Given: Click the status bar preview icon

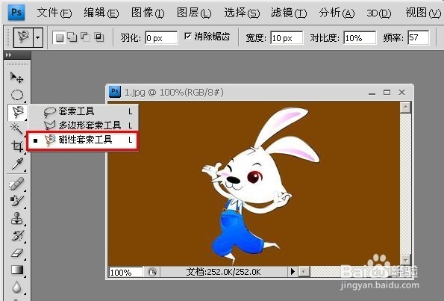Looking at the screenshot, I should point(152,272).
